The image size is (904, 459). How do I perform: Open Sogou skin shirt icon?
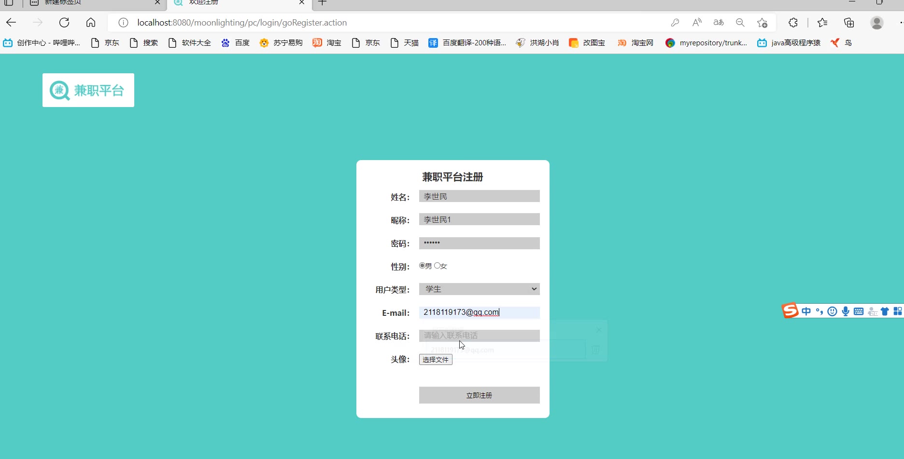click(885, 311)
